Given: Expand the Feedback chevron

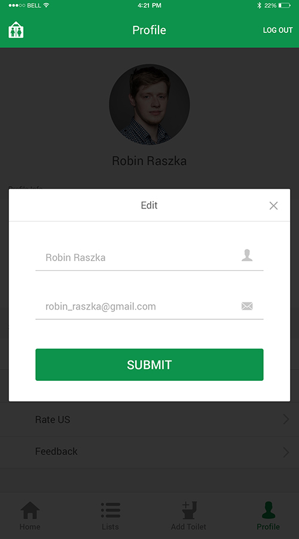Looking at the screenshot, I should coord(286,452).
